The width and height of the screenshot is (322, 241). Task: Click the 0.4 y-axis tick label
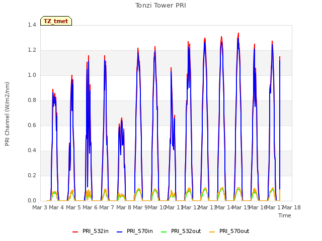(x=32, y=151)
